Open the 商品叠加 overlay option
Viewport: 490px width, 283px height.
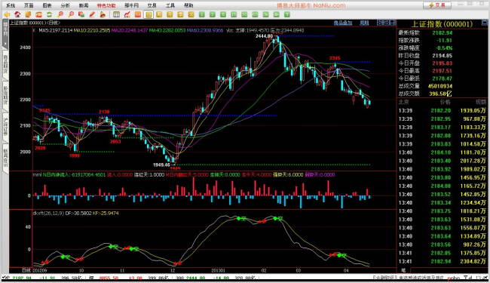(343, 23)
